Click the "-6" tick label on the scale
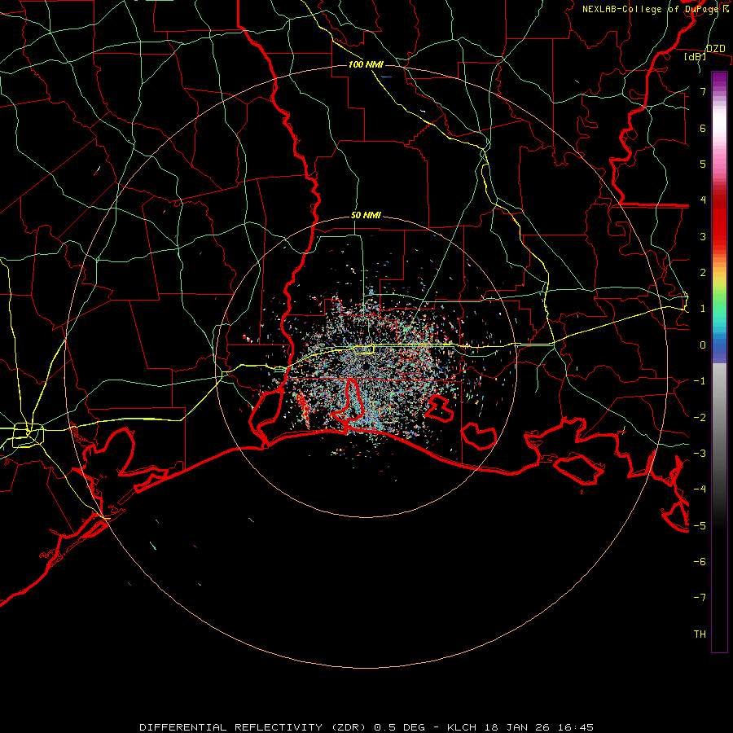This screenshot has width=733, height=733. coord(700,562)
